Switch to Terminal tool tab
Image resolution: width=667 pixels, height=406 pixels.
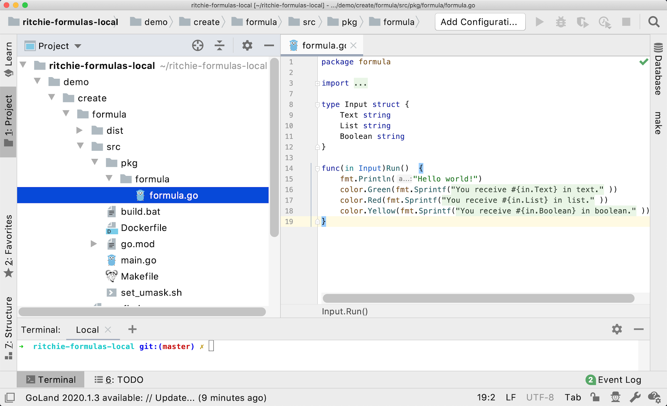(51, 380)
